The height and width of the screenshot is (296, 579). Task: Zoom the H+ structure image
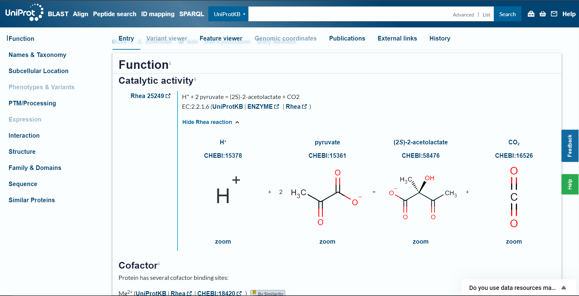(223, 241)
